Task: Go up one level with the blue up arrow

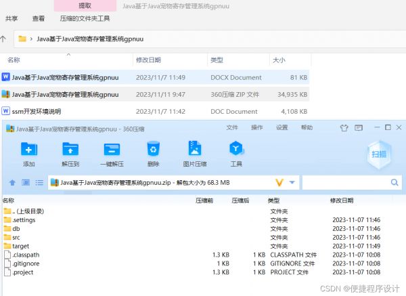Action: point(12,183)
